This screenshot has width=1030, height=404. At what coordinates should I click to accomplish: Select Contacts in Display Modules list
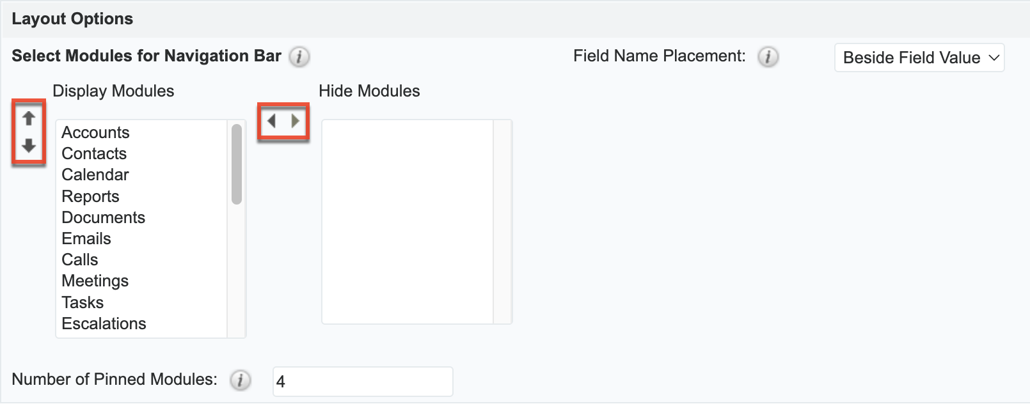click(94, 153)
